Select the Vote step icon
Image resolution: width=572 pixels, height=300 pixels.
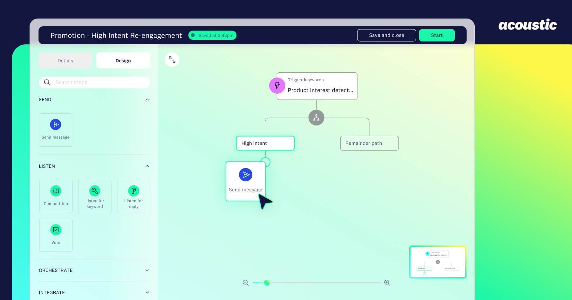coord(56,230)
